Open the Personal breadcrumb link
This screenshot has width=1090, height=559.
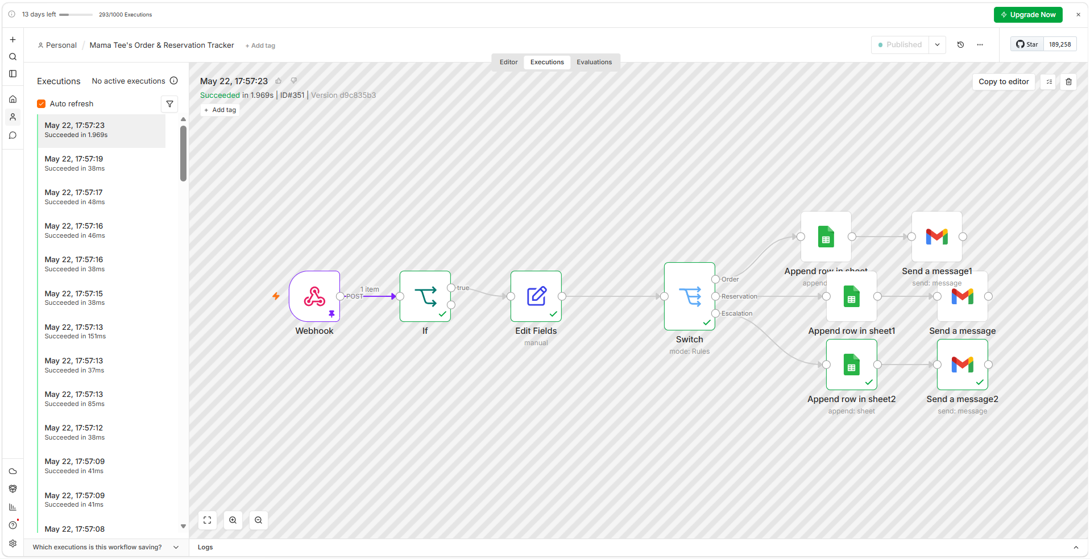tap(57, 45)
